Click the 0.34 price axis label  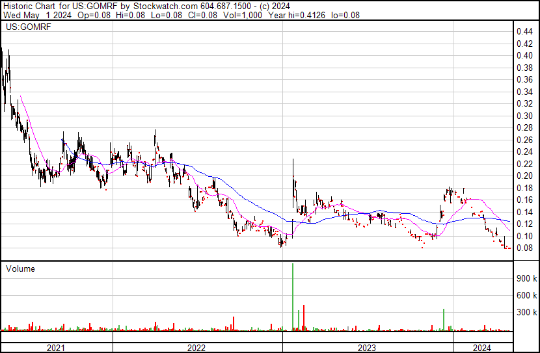(x=524, y=92)
